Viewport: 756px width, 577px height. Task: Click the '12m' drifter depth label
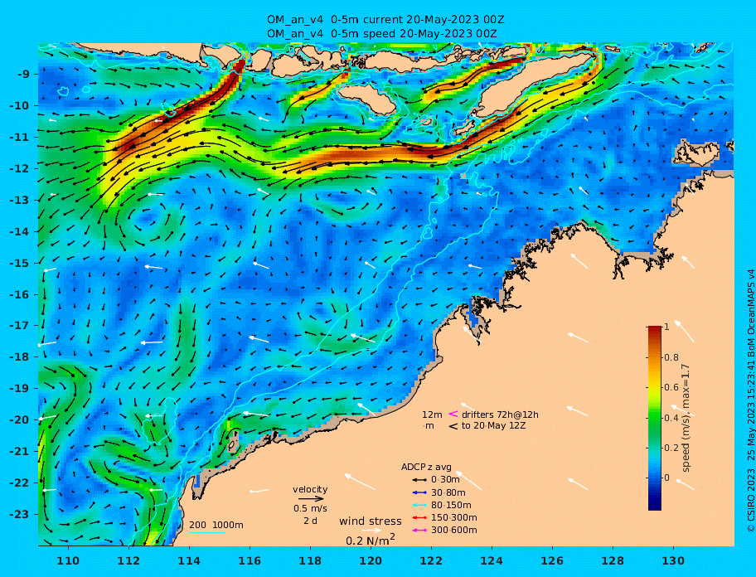tap(432, 415)
